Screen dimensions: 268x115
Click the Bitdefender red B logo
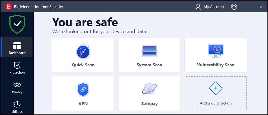pyautogui.click(x=8, y=7)
